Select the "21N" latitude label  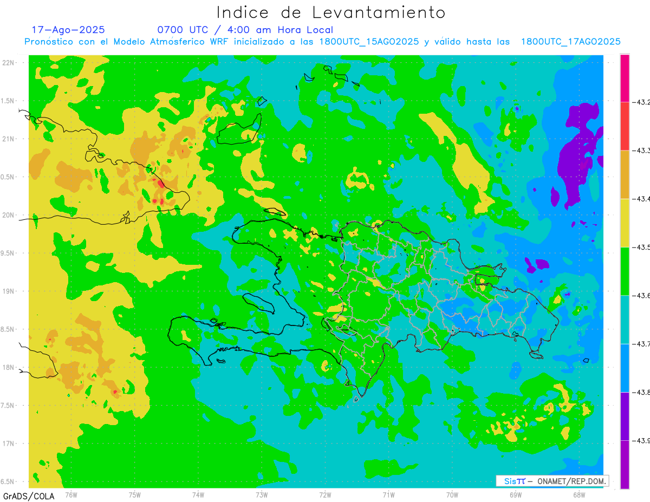click(x=9, y=139)
